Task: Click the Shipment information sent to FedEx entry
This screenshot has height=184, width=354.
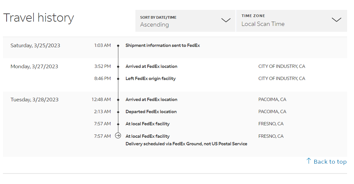Action: (x=162, y=46)
